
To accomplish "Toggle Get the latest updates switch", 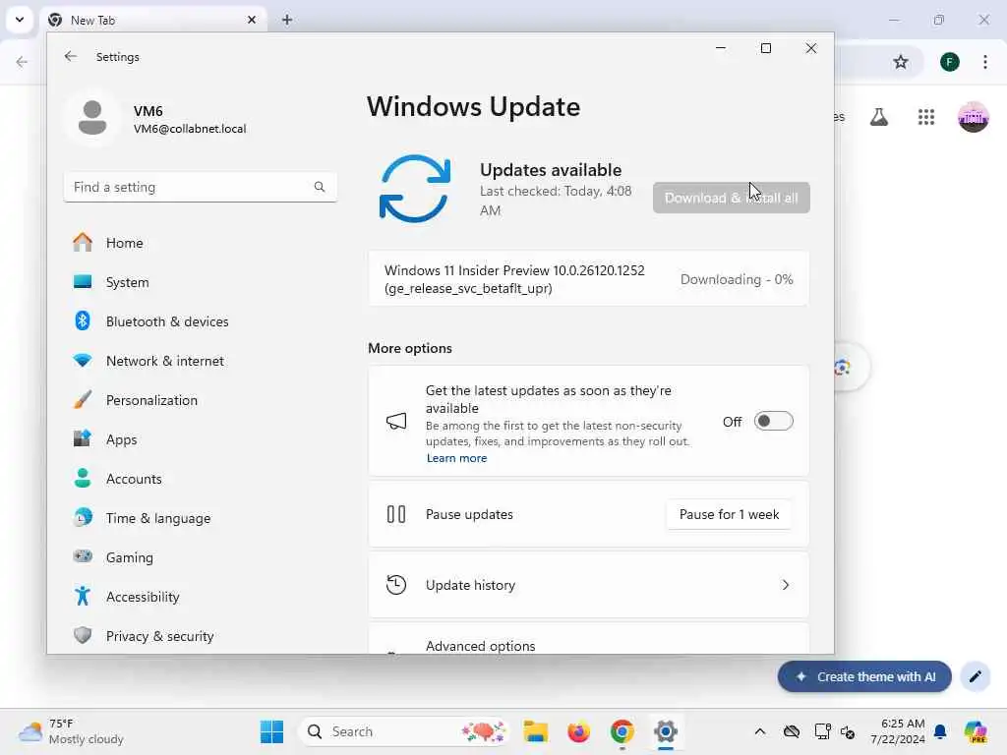I will pyautogui.click(x=773, y=421).
